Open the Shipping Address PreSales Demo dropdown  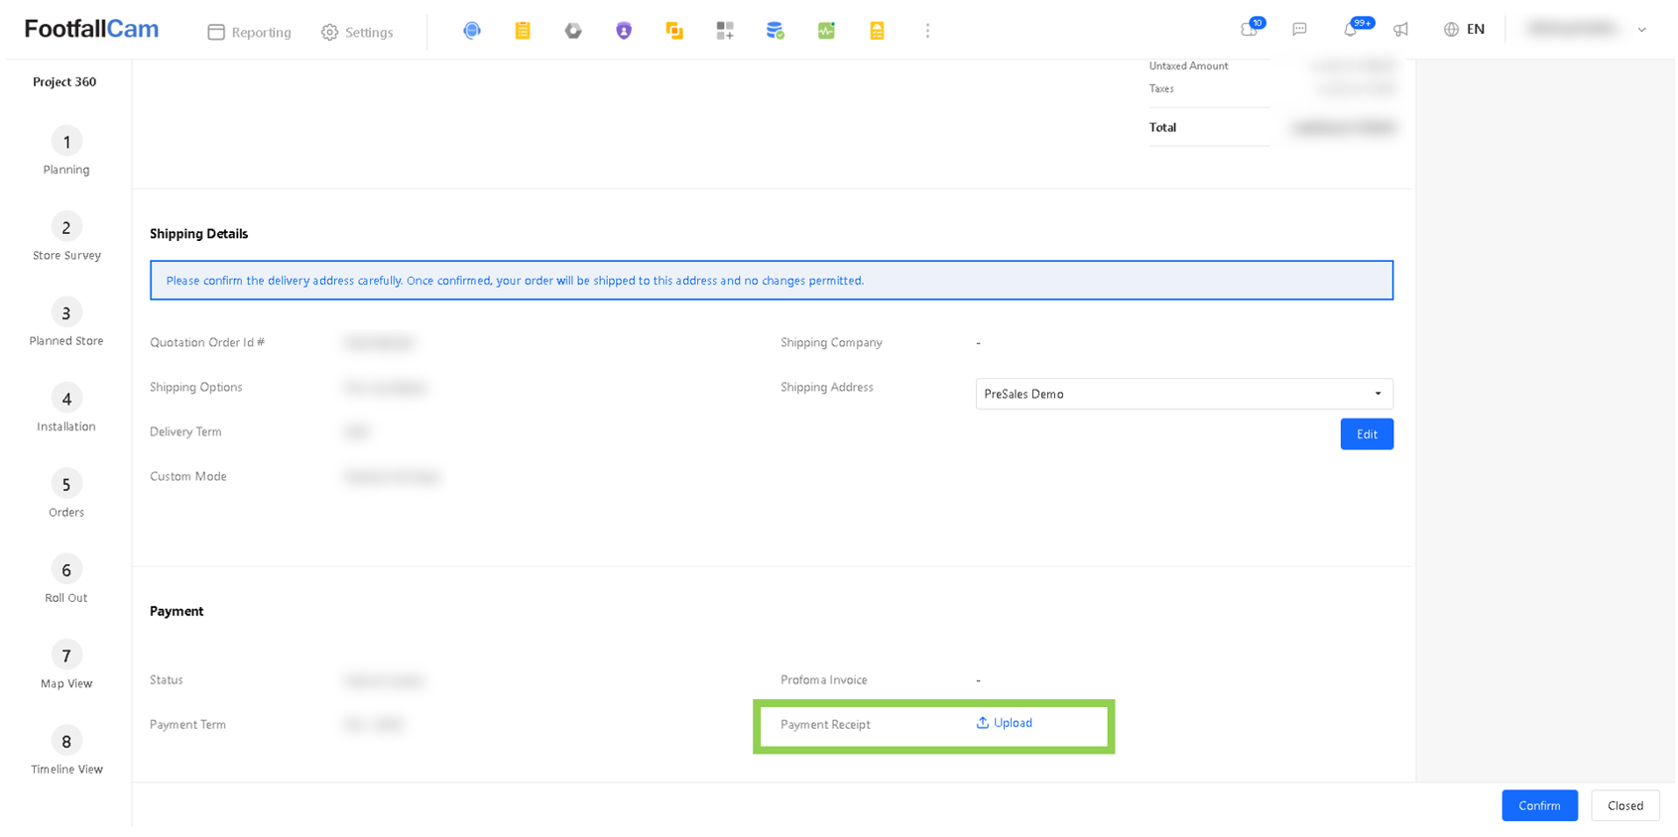(1184, 394)
